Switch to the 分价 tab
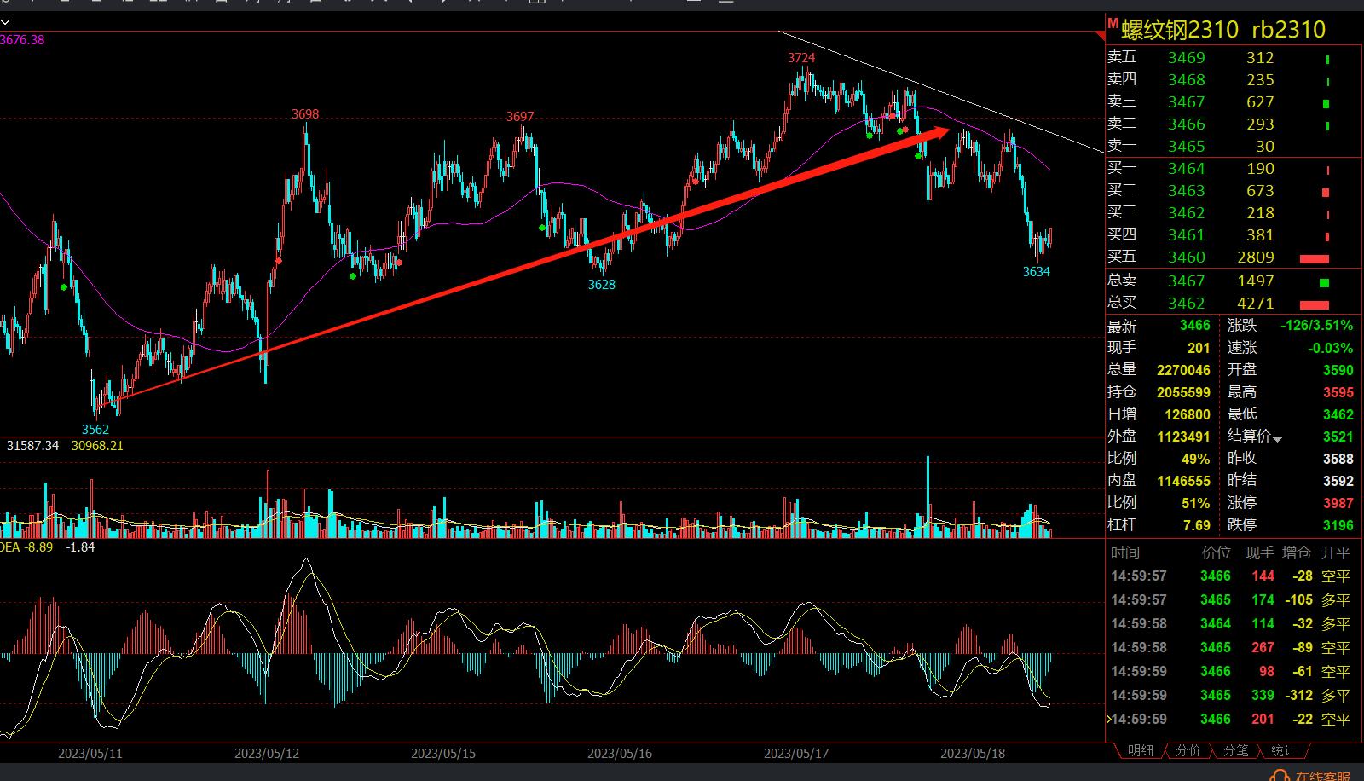Viewport: 1364px width, 781px height. (1188, 750)
